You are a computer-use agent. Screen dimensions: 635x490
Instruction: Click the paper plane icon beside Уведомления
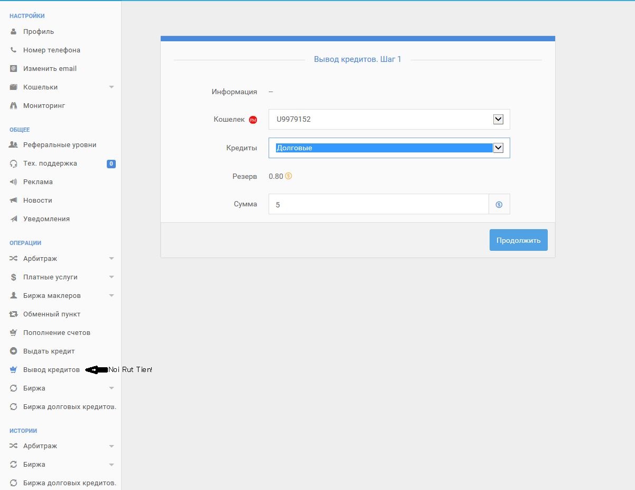click(x=14, y=219)
